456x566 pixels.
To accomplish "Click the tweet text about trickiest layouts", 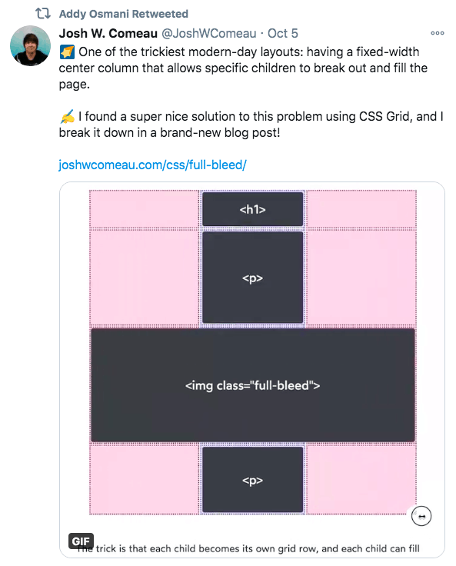I will (243, 68).
